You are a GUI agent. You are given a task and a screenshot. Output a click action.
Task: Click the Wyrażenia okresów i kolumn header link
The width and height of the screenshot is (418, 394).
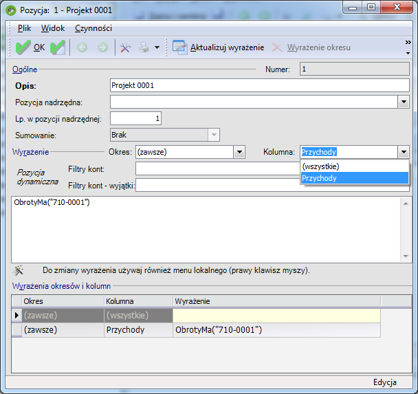pyautogui.click(x=62, y=286)
